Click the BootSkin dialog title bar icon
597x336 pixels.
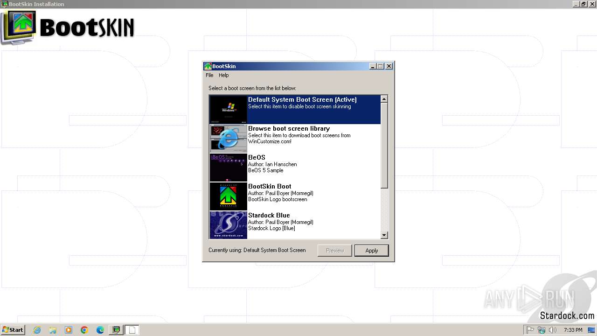point(208,66)
